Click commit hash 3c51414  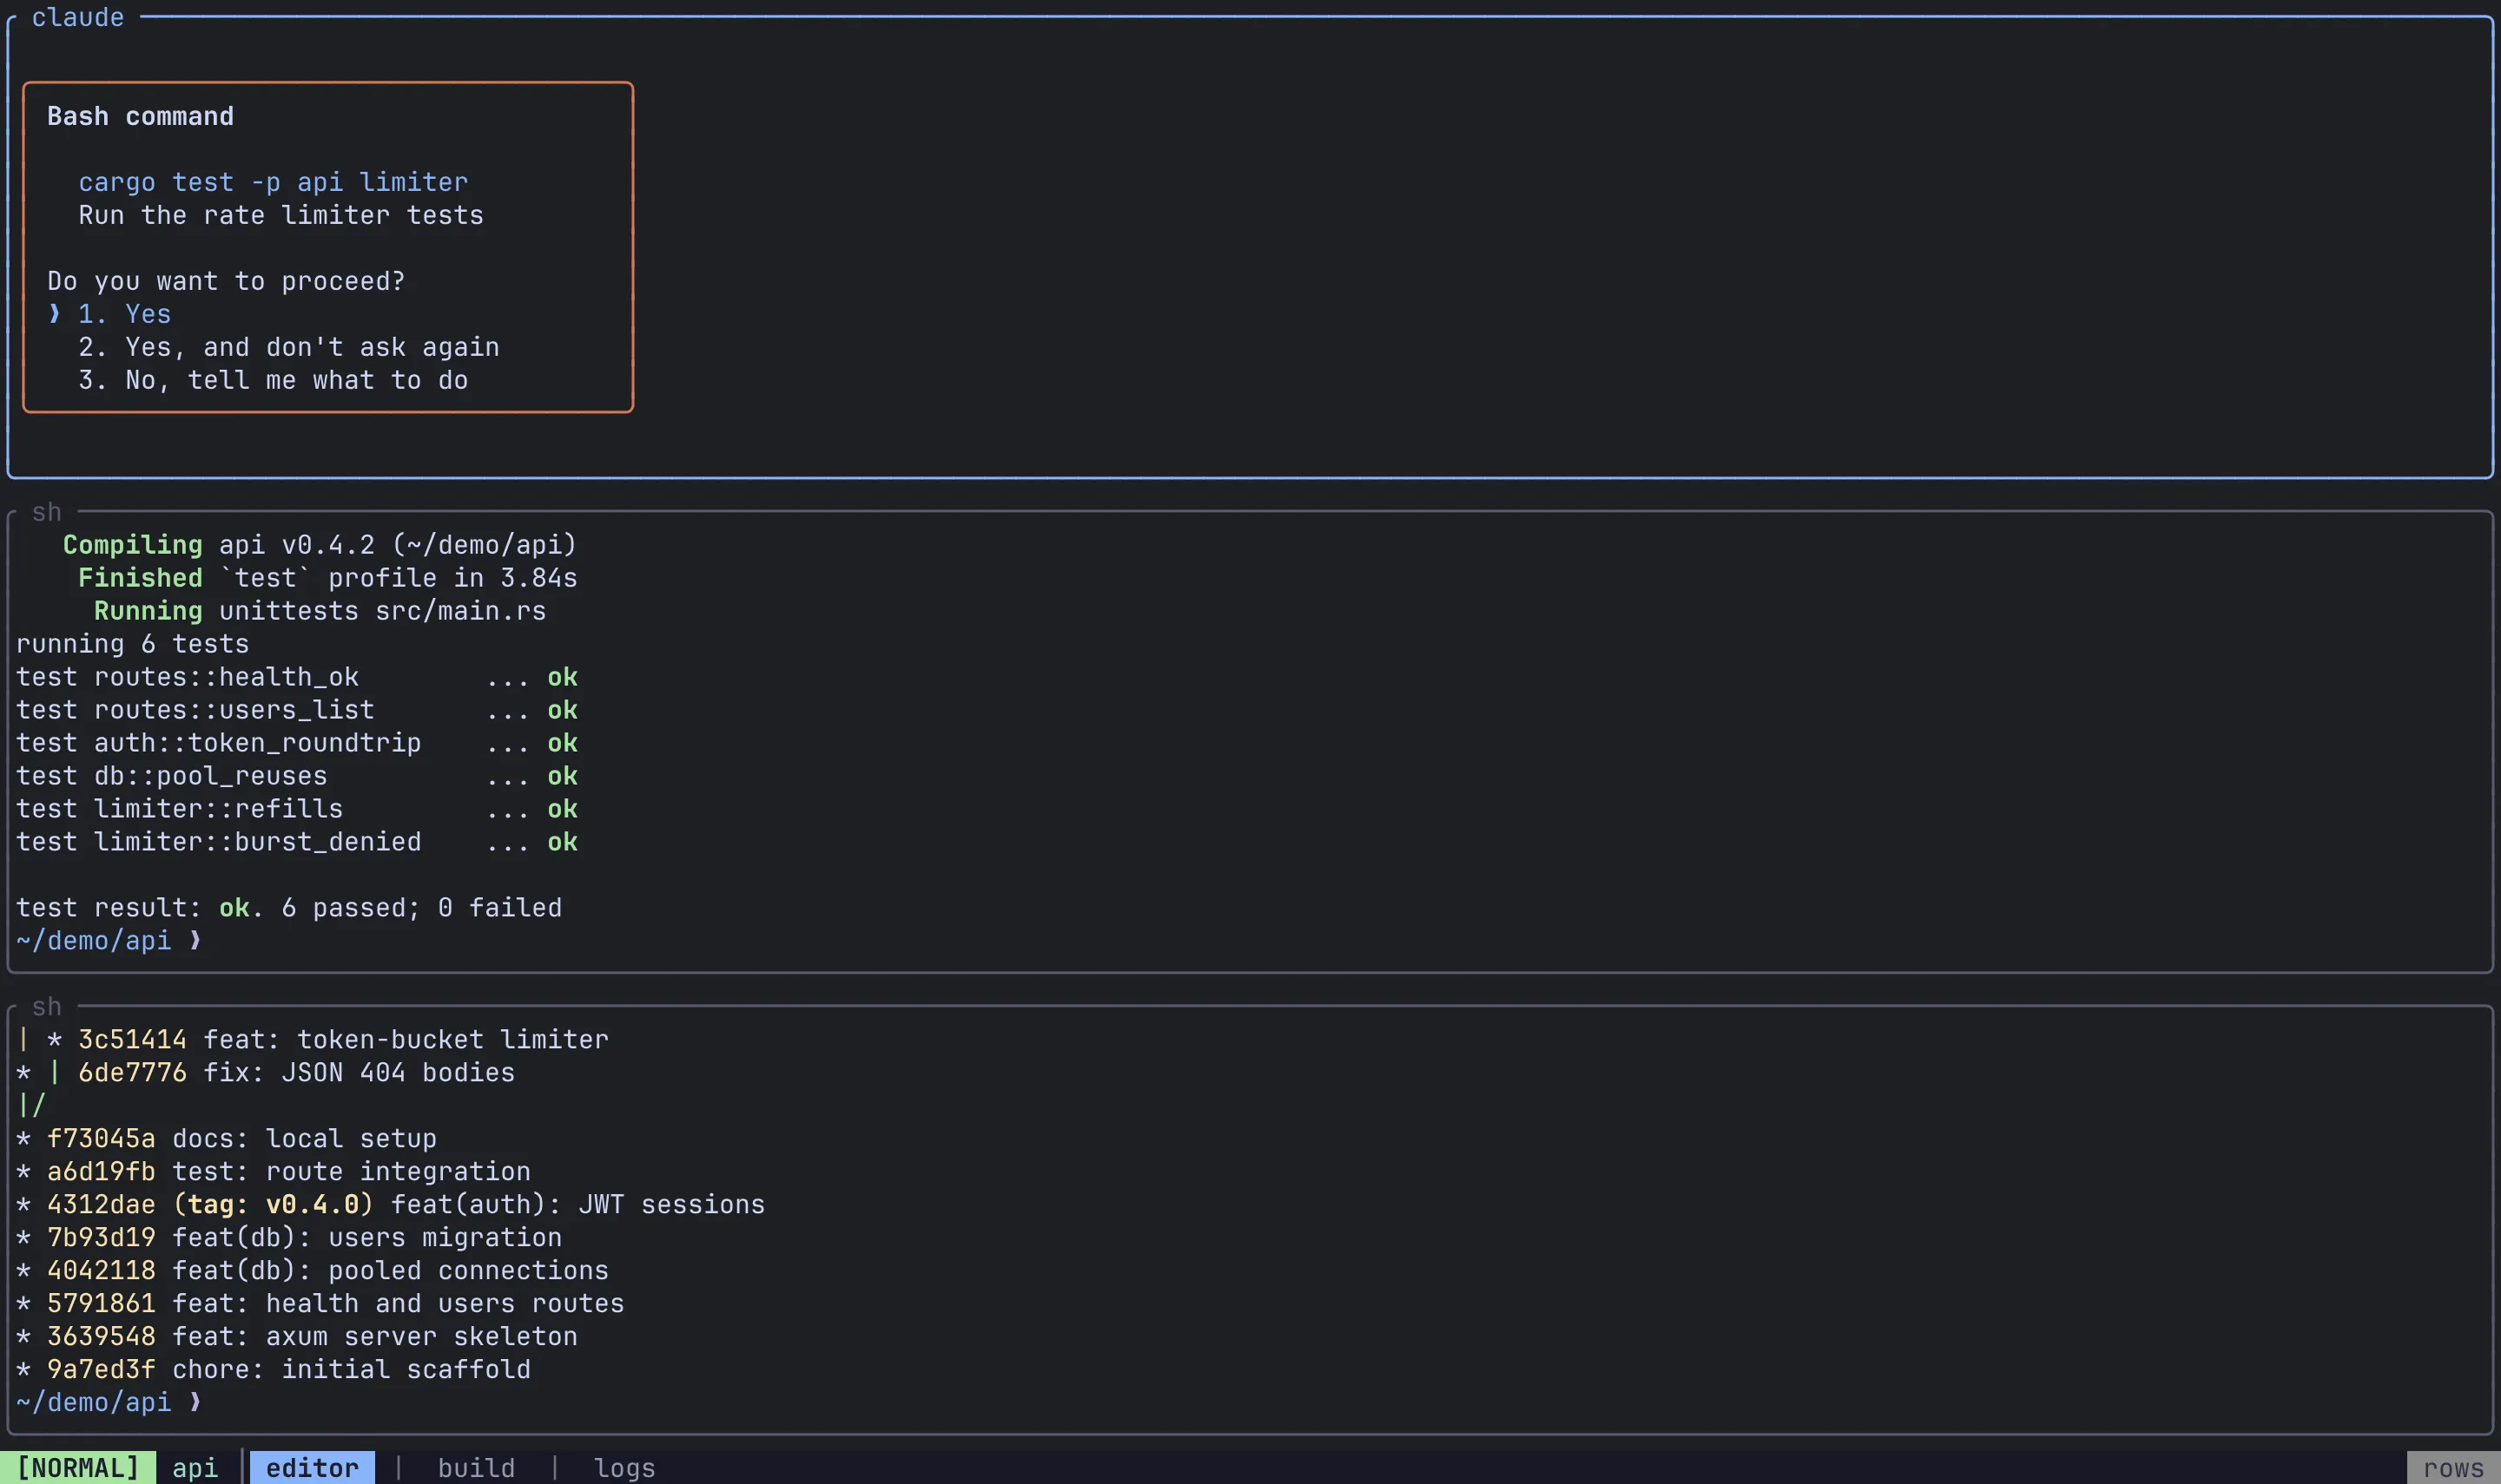[132, 1040]
